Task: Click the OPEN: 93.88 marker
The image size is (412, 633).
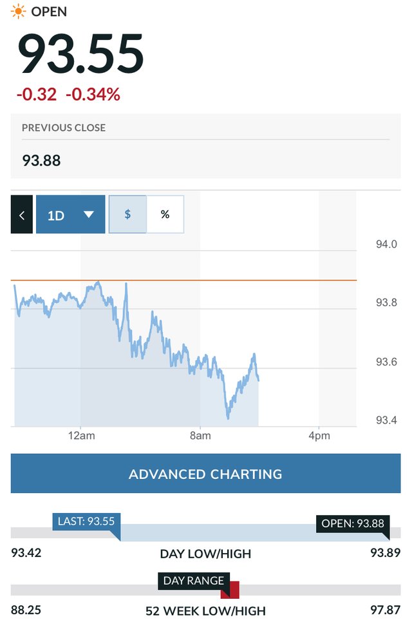Action: 353,523
